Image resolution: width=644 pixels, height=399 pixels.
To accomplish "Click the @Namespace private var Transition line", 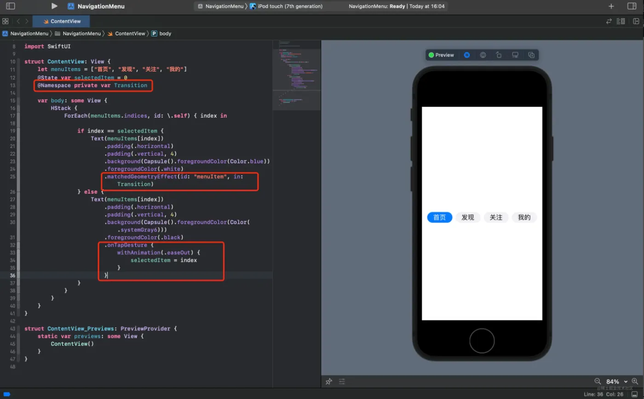I will click(92, 85).
